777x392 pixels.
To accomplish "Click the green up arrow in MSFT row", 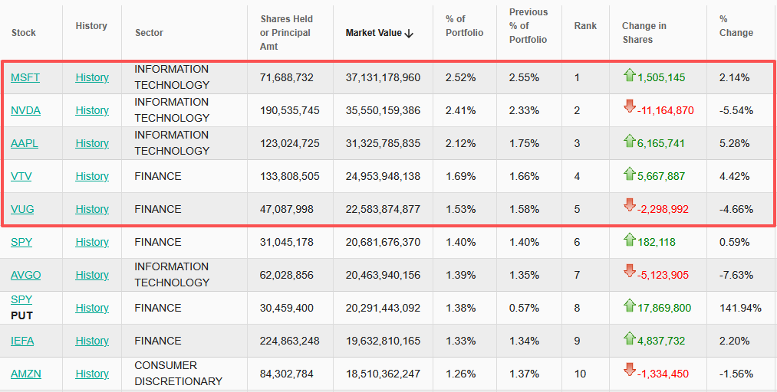I will [630, 75].
